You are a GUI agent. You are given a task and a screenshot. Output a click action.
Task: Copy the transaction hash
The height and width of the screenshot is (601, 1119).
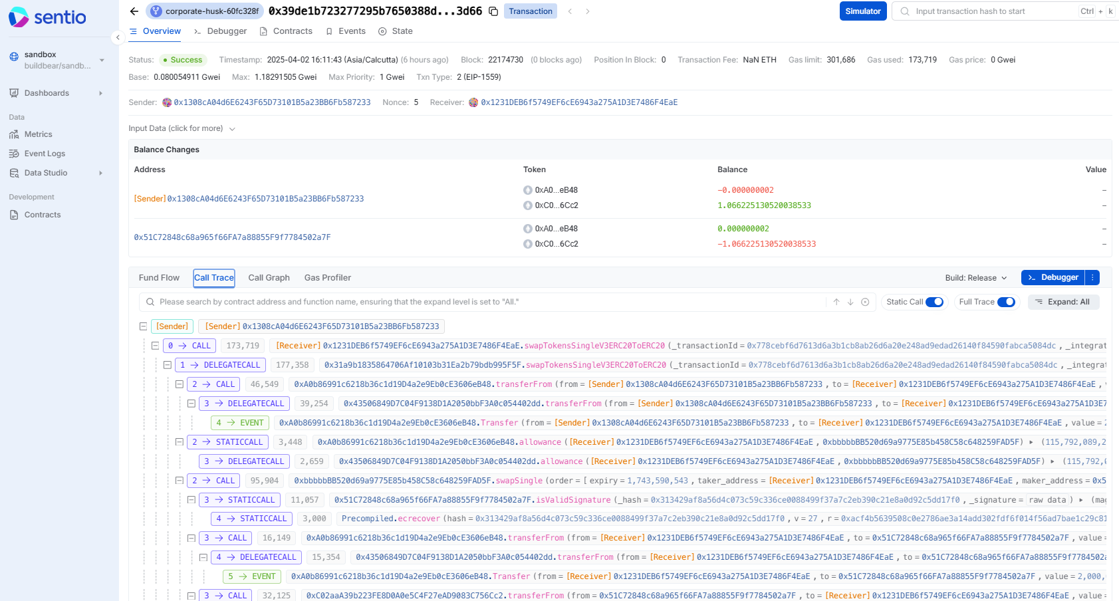click(x=493, y=11)
